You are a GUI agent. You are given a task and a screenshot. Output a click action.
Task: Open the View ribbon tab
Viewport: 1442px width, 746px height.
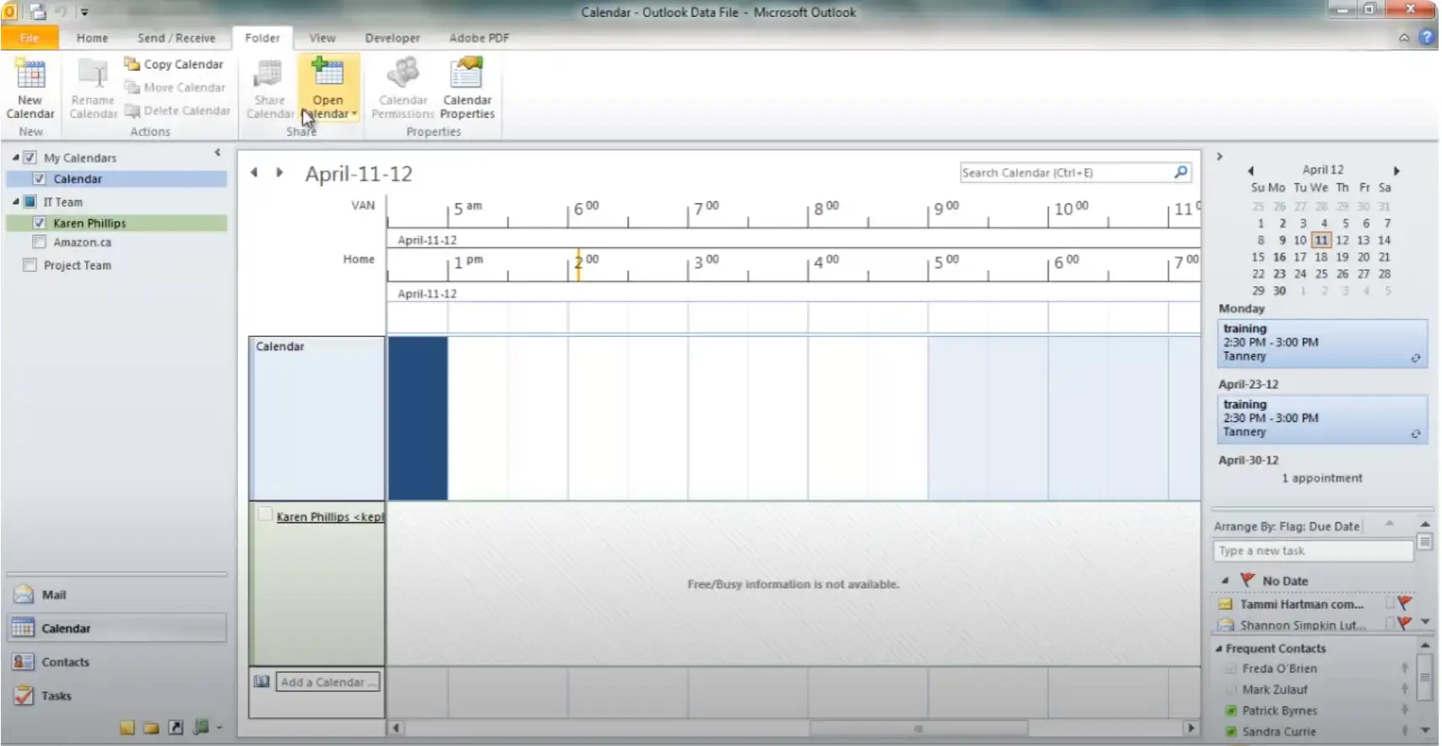[322, 38]
